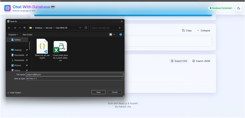245x118 pixels.
Task: Click the Chat With DB breadcrumb segment
Action: (62, 28)
